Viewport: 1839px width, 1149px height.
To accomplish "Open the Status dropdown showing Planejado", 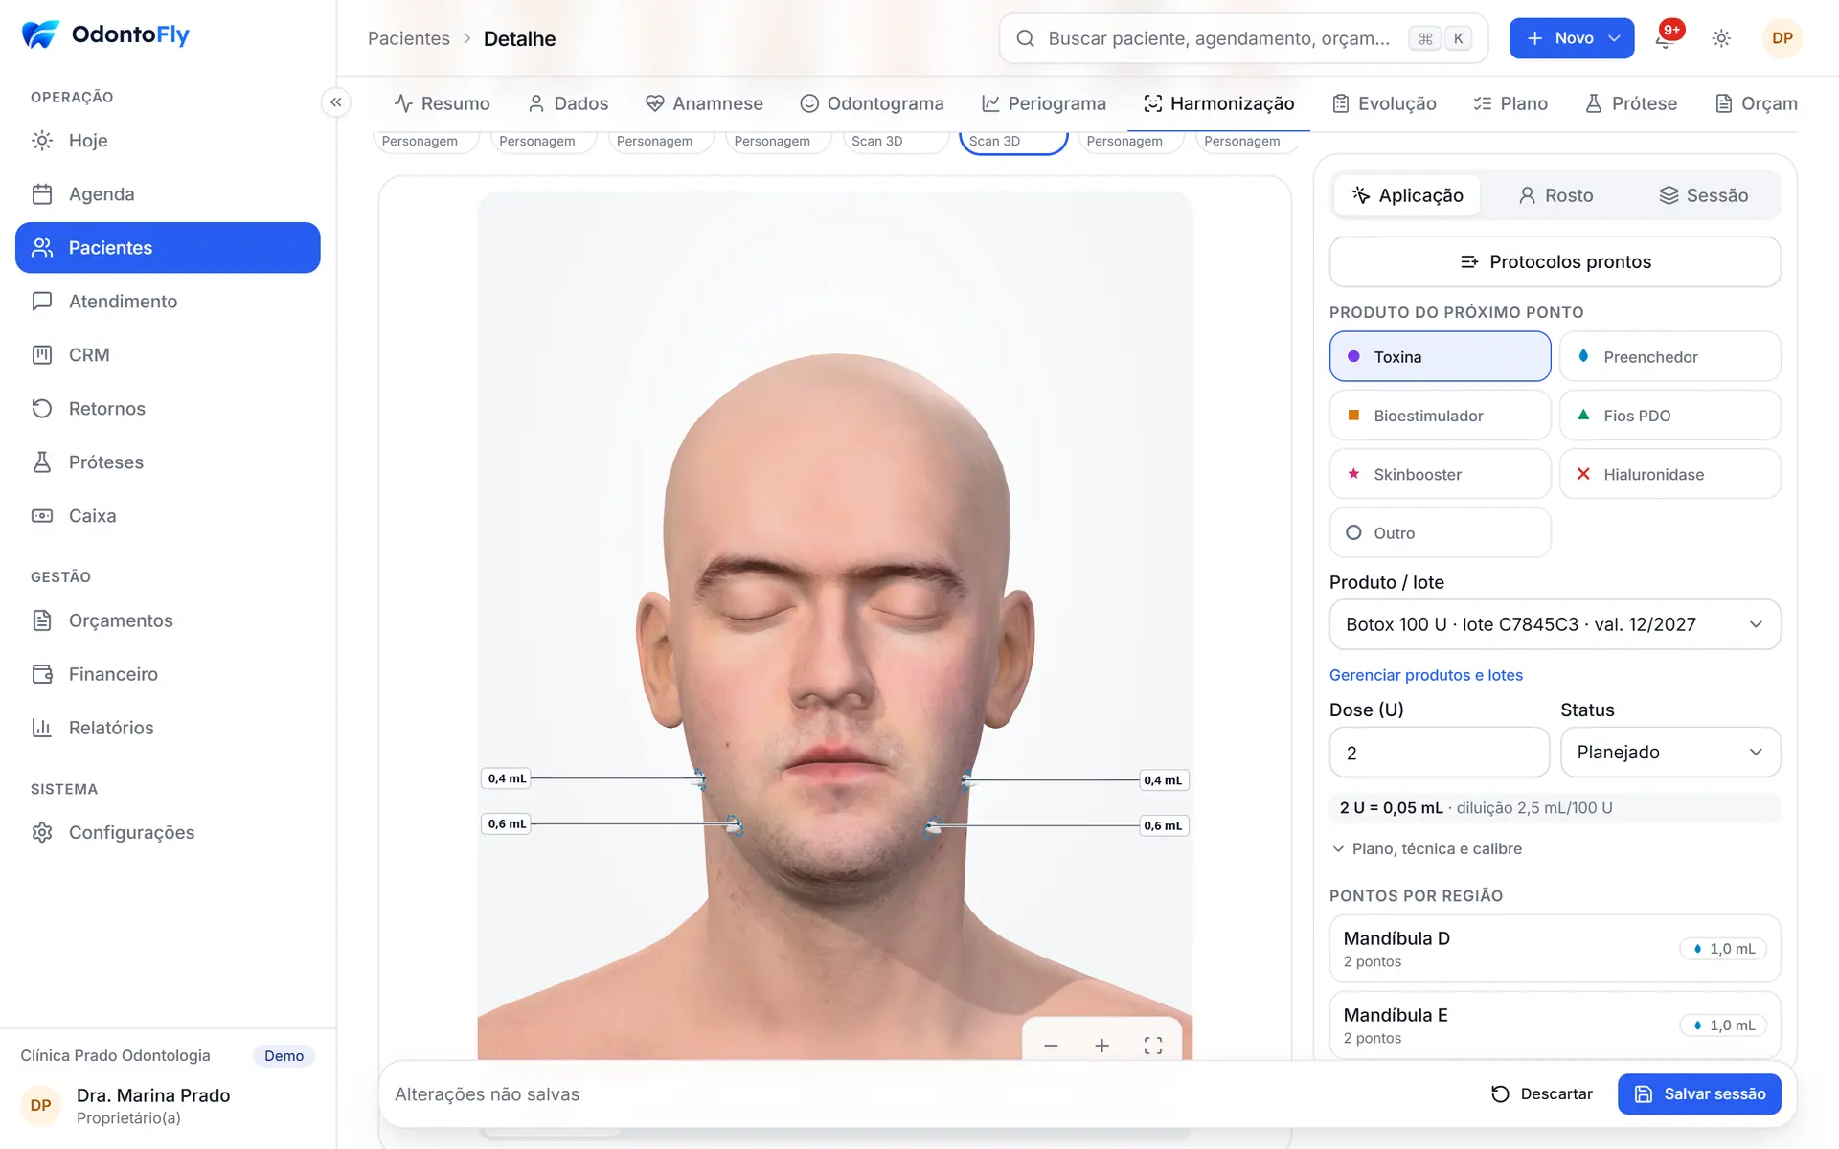I will [x=1670, y=753].
